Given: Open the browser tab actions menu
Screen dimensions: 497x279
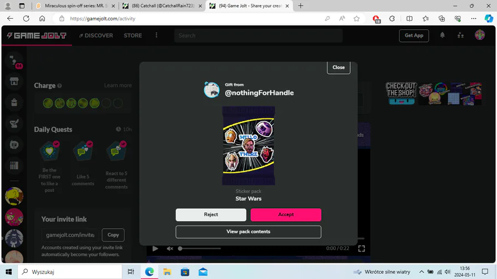Looking at the screenshot, I should tap(22, 6).
